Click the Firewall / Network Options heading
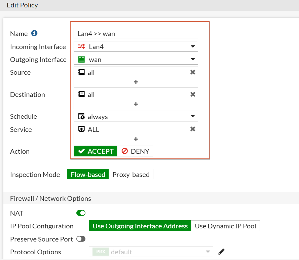 click(x=50, y=198)
